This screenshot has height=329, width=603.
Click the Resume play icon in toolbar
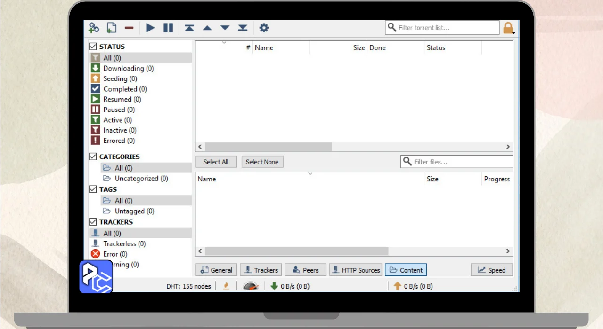click(150, 28)
